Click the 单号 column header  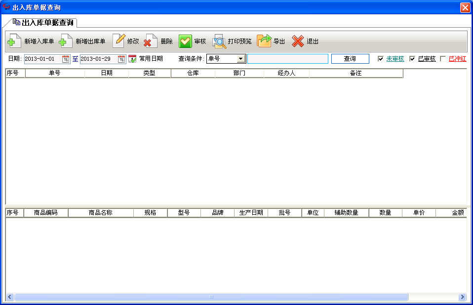(x=55, y=73)
